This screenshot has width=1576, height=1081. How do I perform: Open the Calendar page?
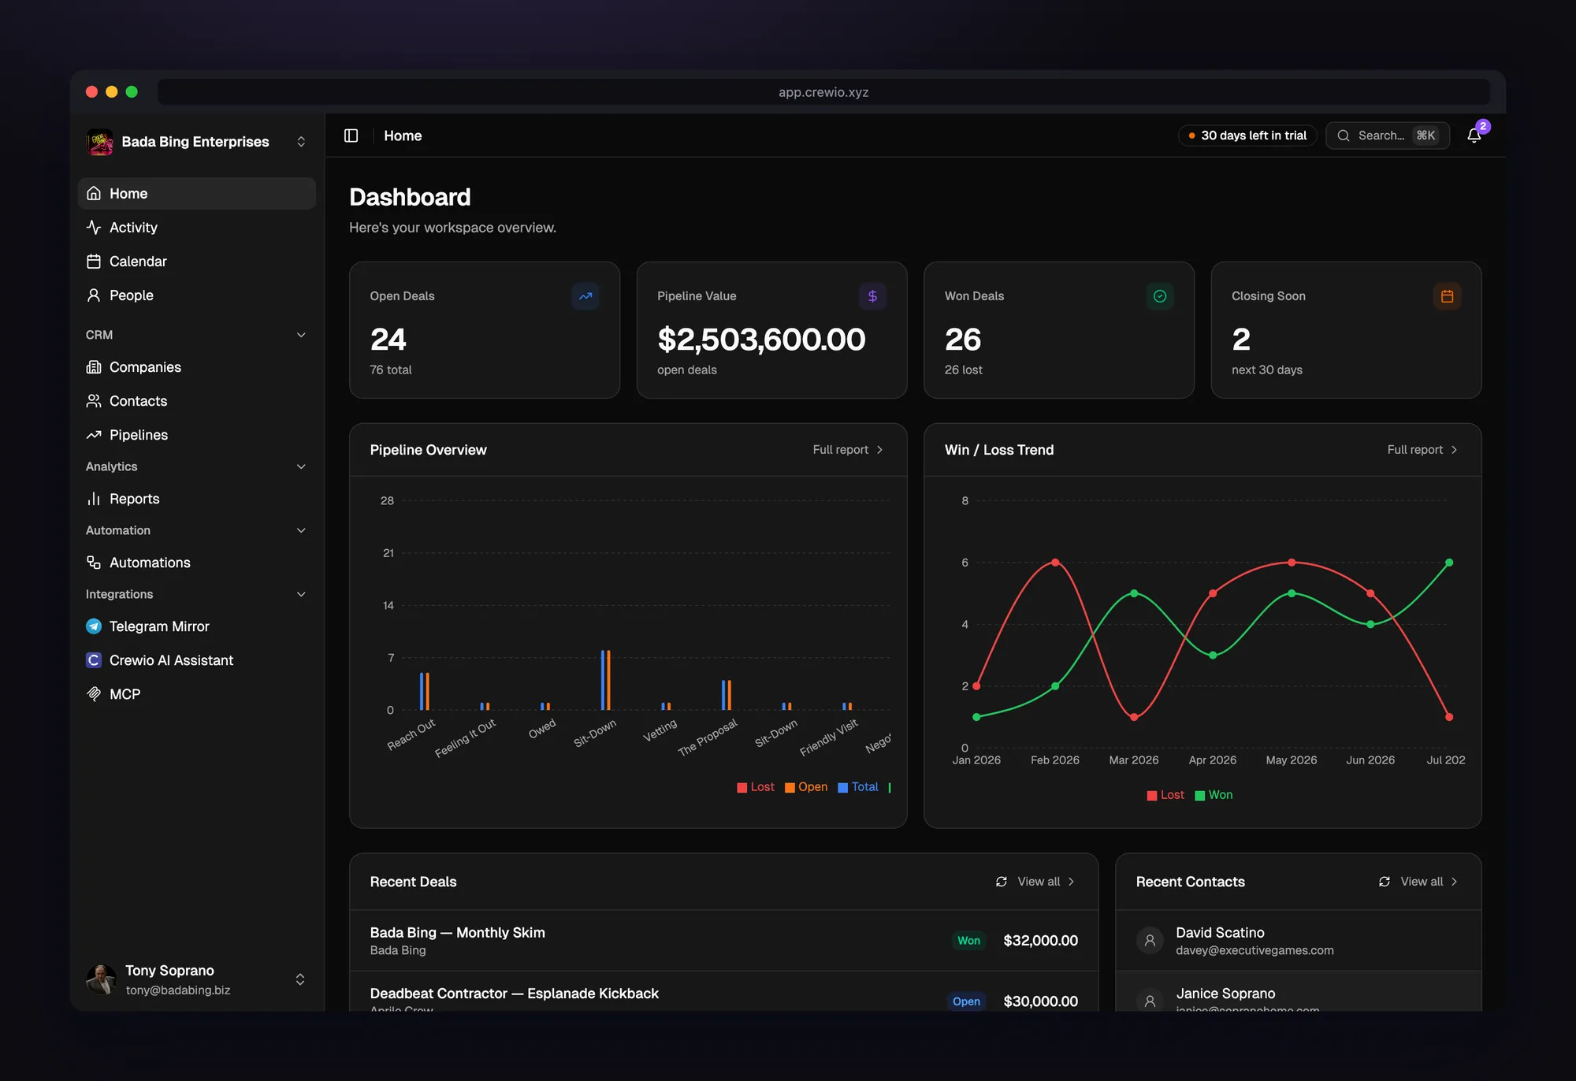[197, 262]
